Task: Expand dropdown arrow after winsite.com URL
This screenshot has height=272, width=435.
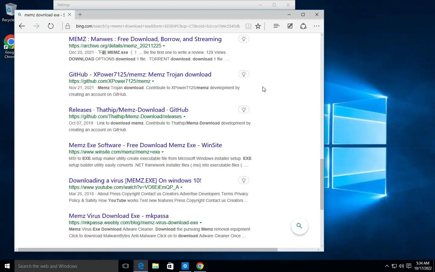Action: tap(163, 152)
